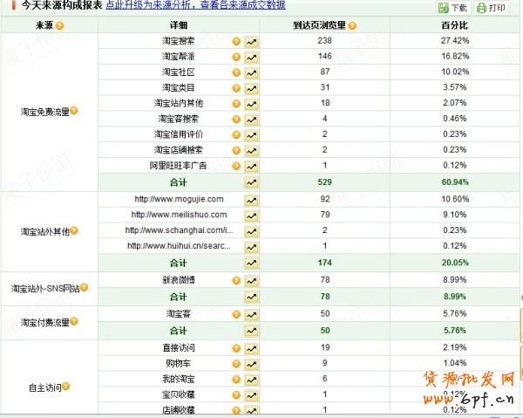This screenshot has height=418, width=523.
Task: Open trend chart for the 174 合计 row
Action: [x=252, y=263]
